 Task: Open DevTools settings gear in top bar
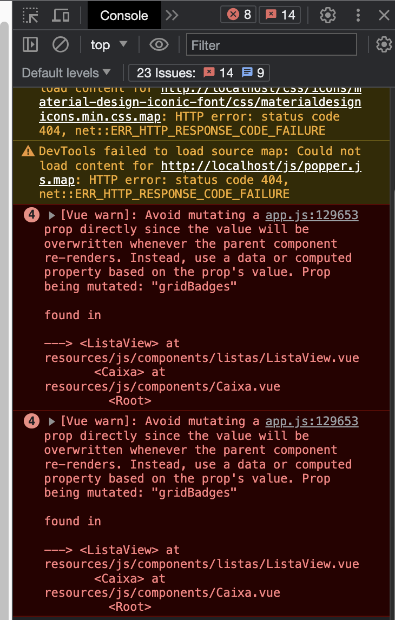328,15
